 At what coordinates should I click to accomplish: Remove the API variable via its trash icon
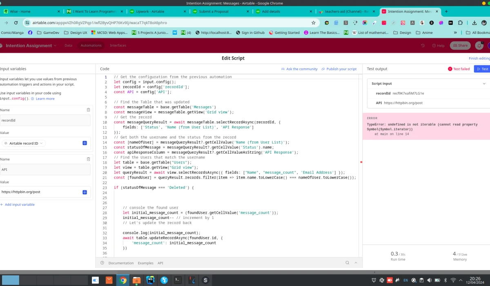[x=88, y=159]
